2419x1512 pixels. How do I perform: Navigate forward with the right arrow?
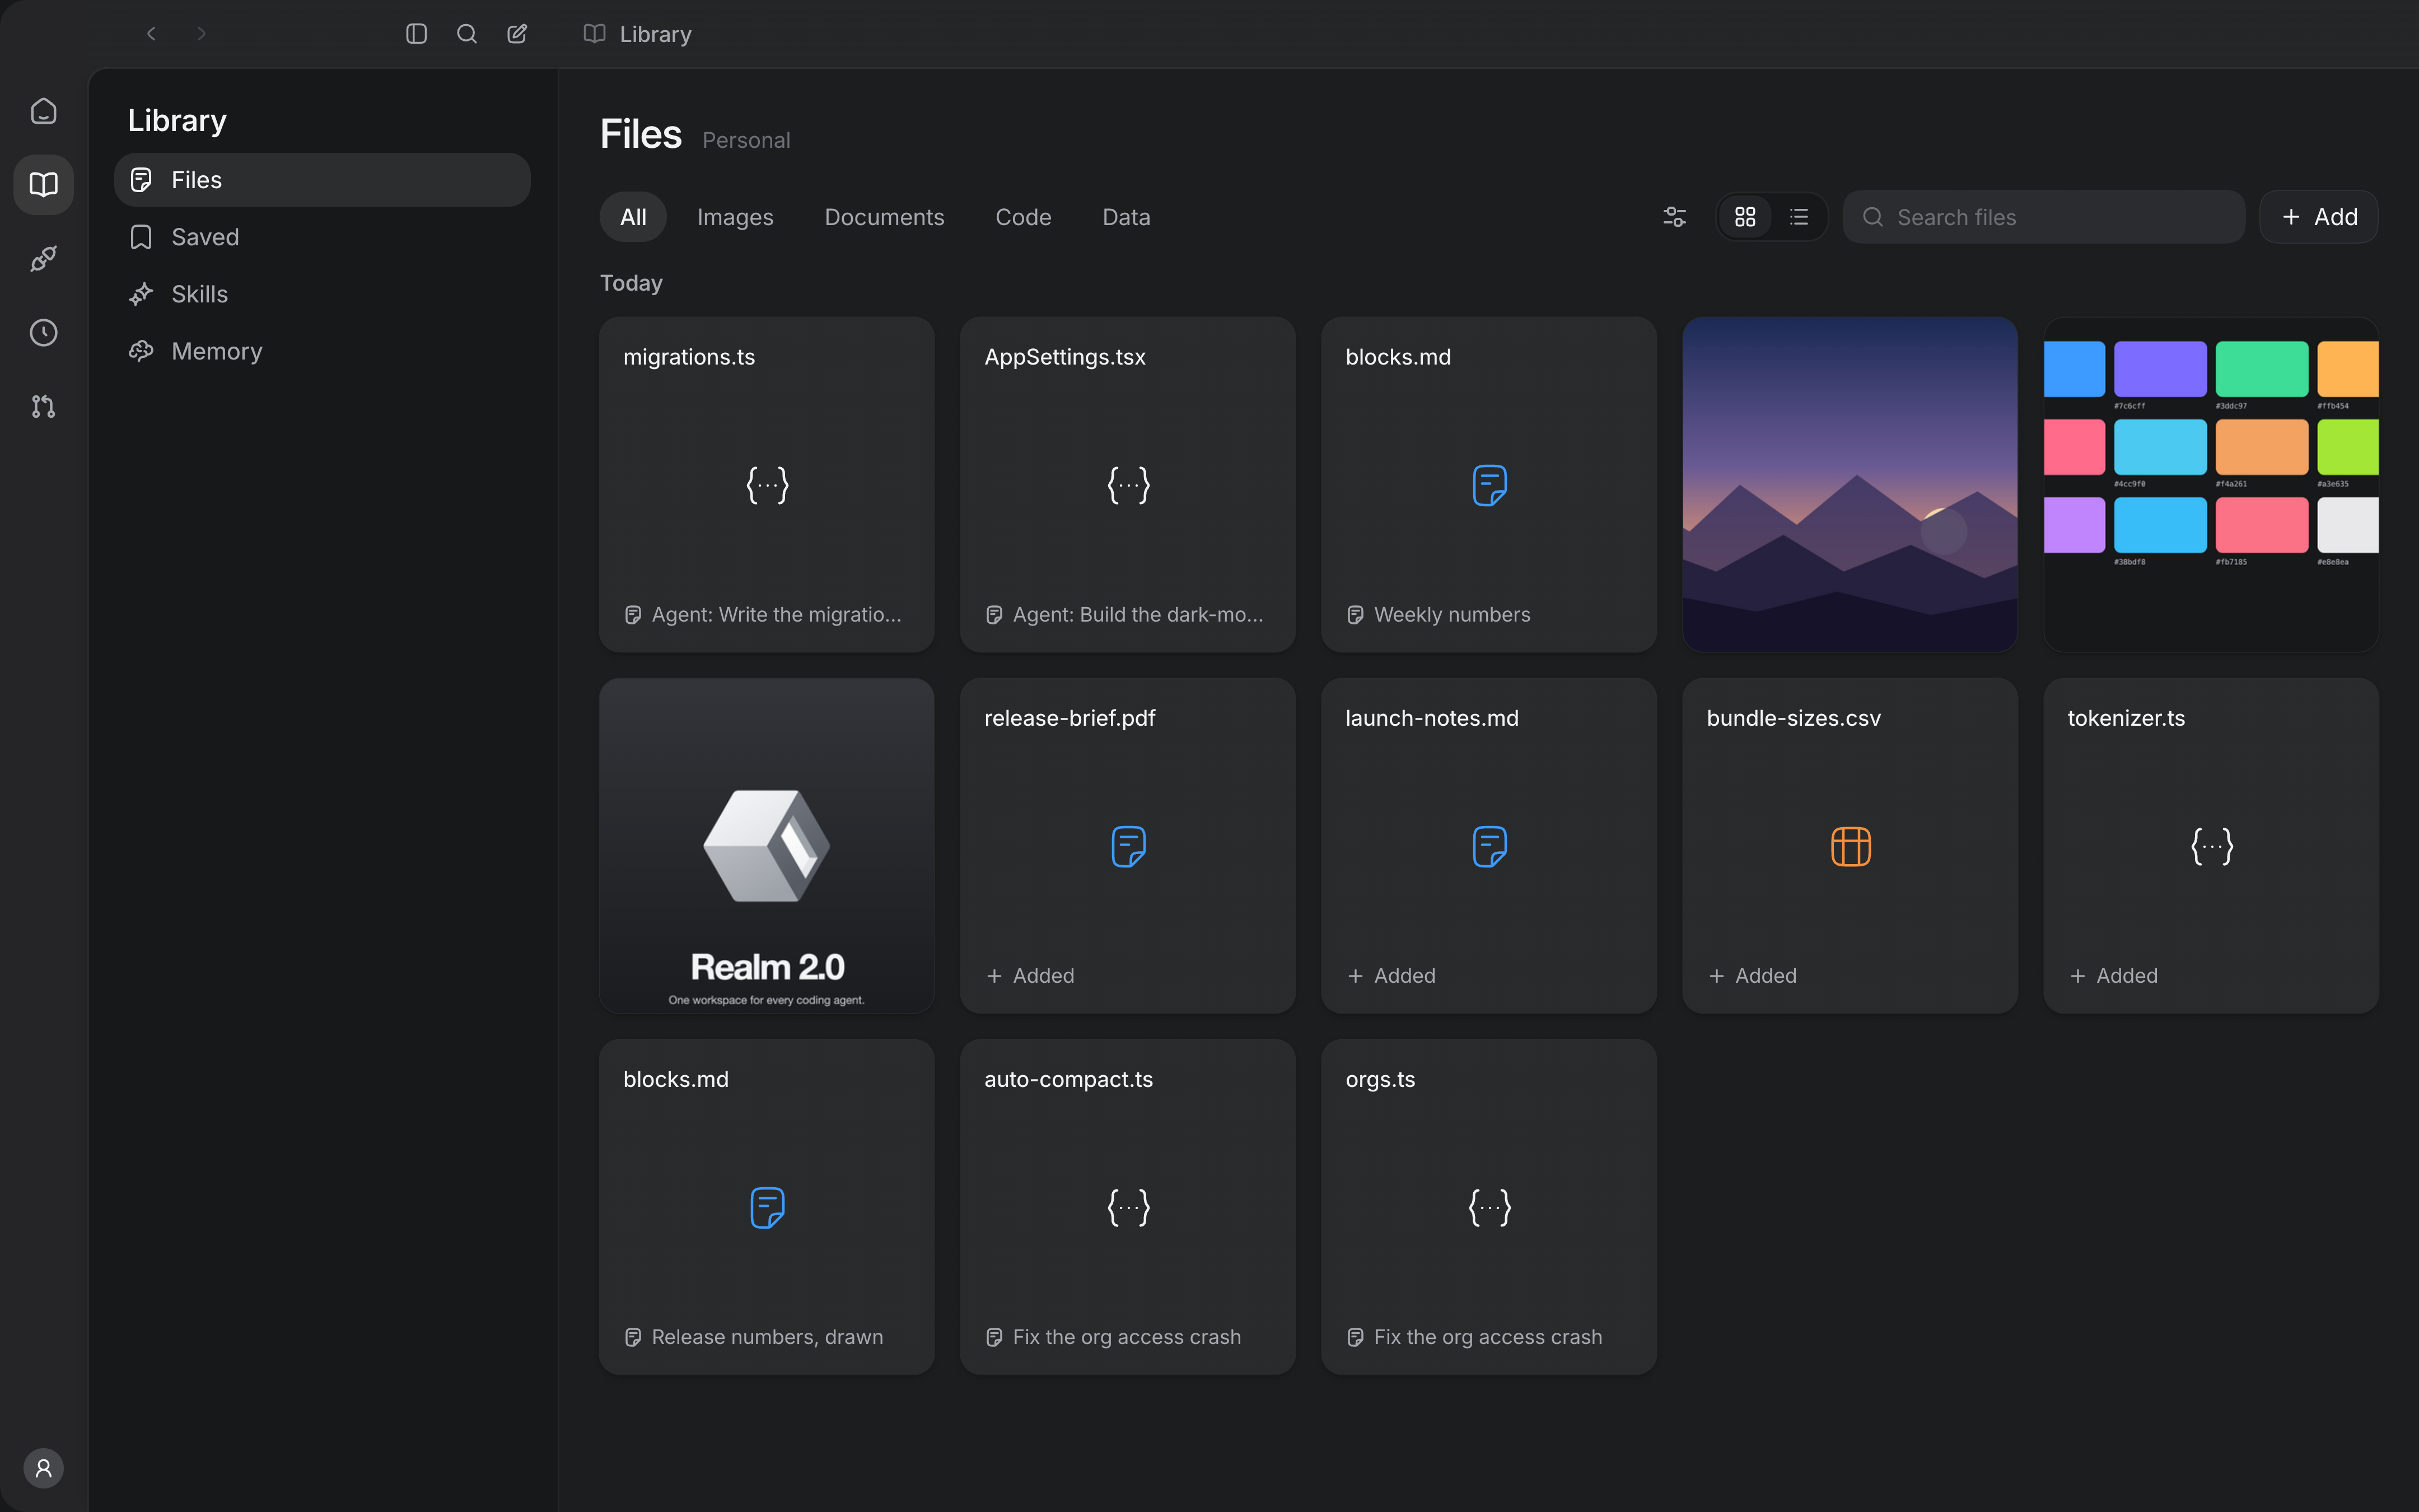coord(201,34)
